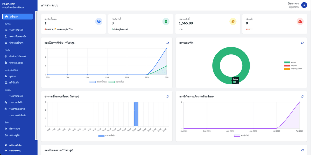Viewport: 311px width, 155px height.
Task: Click the clipboard icon on เช็คอินวันนี้ card
Action: [166, 21]
